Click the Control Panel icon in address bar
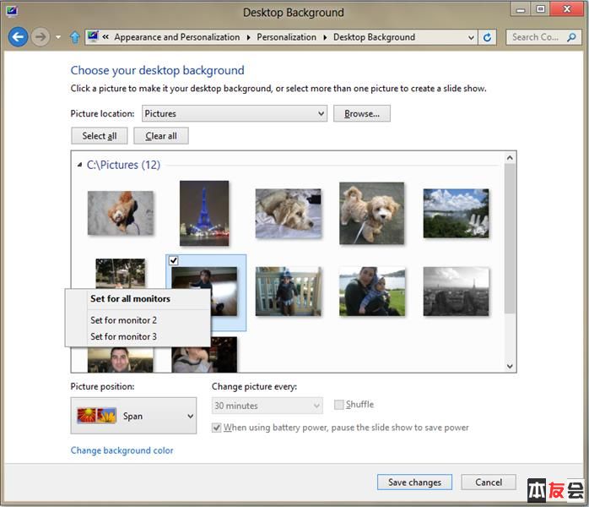The height and width of the screenshot is (507, 589). pyautogui.click(x=93, y=37)
